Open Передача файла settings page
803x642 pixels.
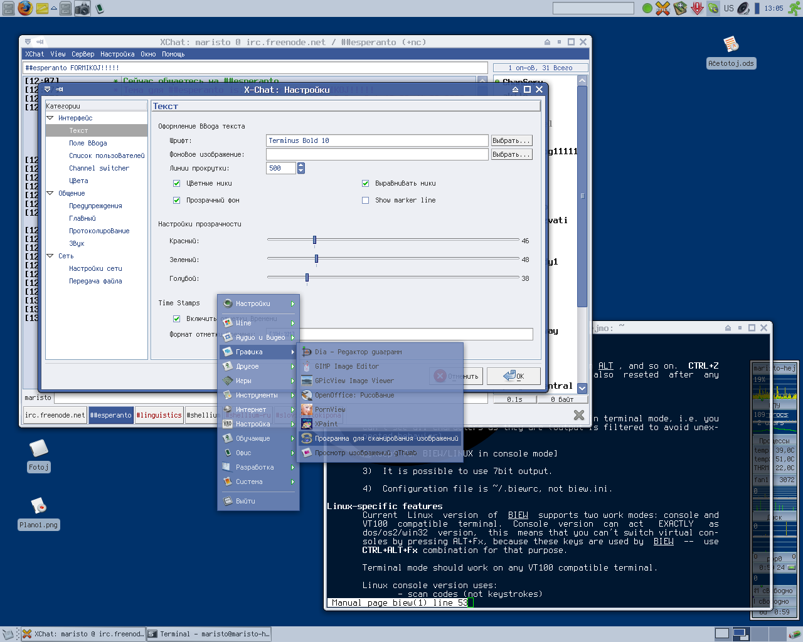pyautogui.click(x=95, y=281)
